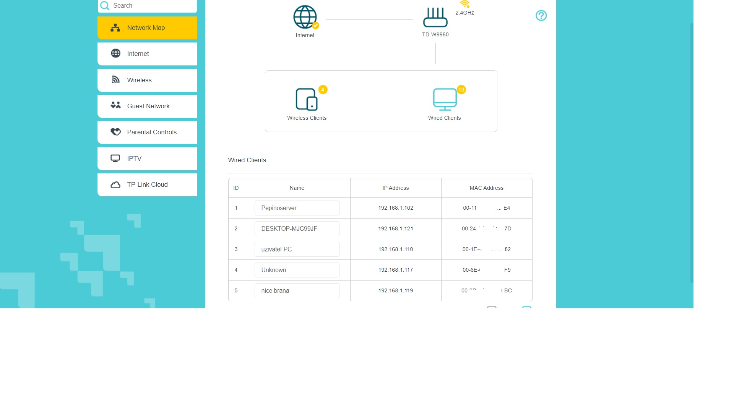734x398 pixels.
Task: Edit the nice brana device name
Action: point(297,291)
